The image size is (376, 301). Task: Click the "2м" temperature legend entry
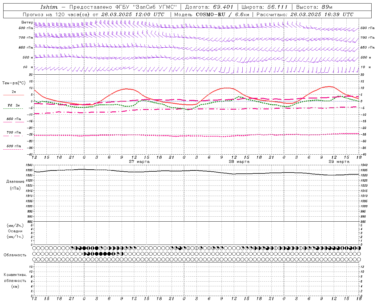point(14,92)
